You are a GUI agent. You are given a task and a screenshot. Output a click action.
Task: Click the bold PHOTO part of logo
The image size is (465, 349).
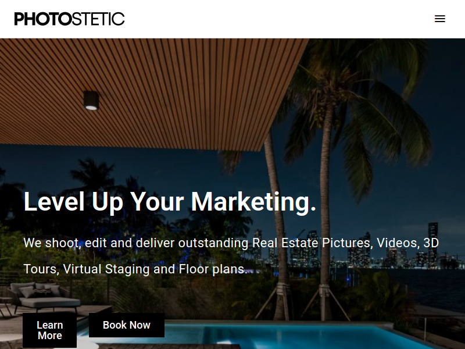(x=43, y=19)
